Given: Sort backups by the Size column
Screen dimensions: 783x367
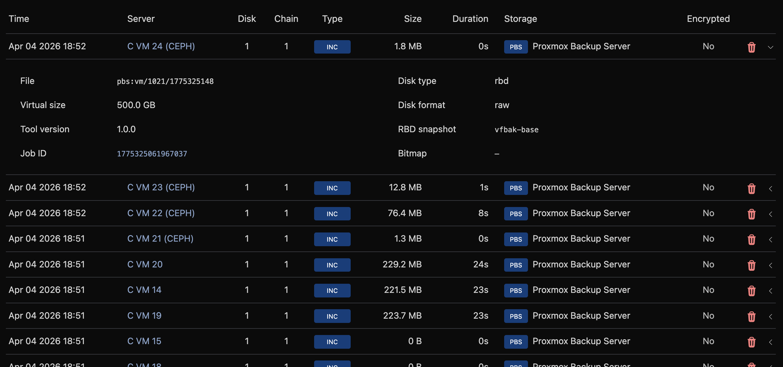Looking at the screenshot, I should [412, 19].
